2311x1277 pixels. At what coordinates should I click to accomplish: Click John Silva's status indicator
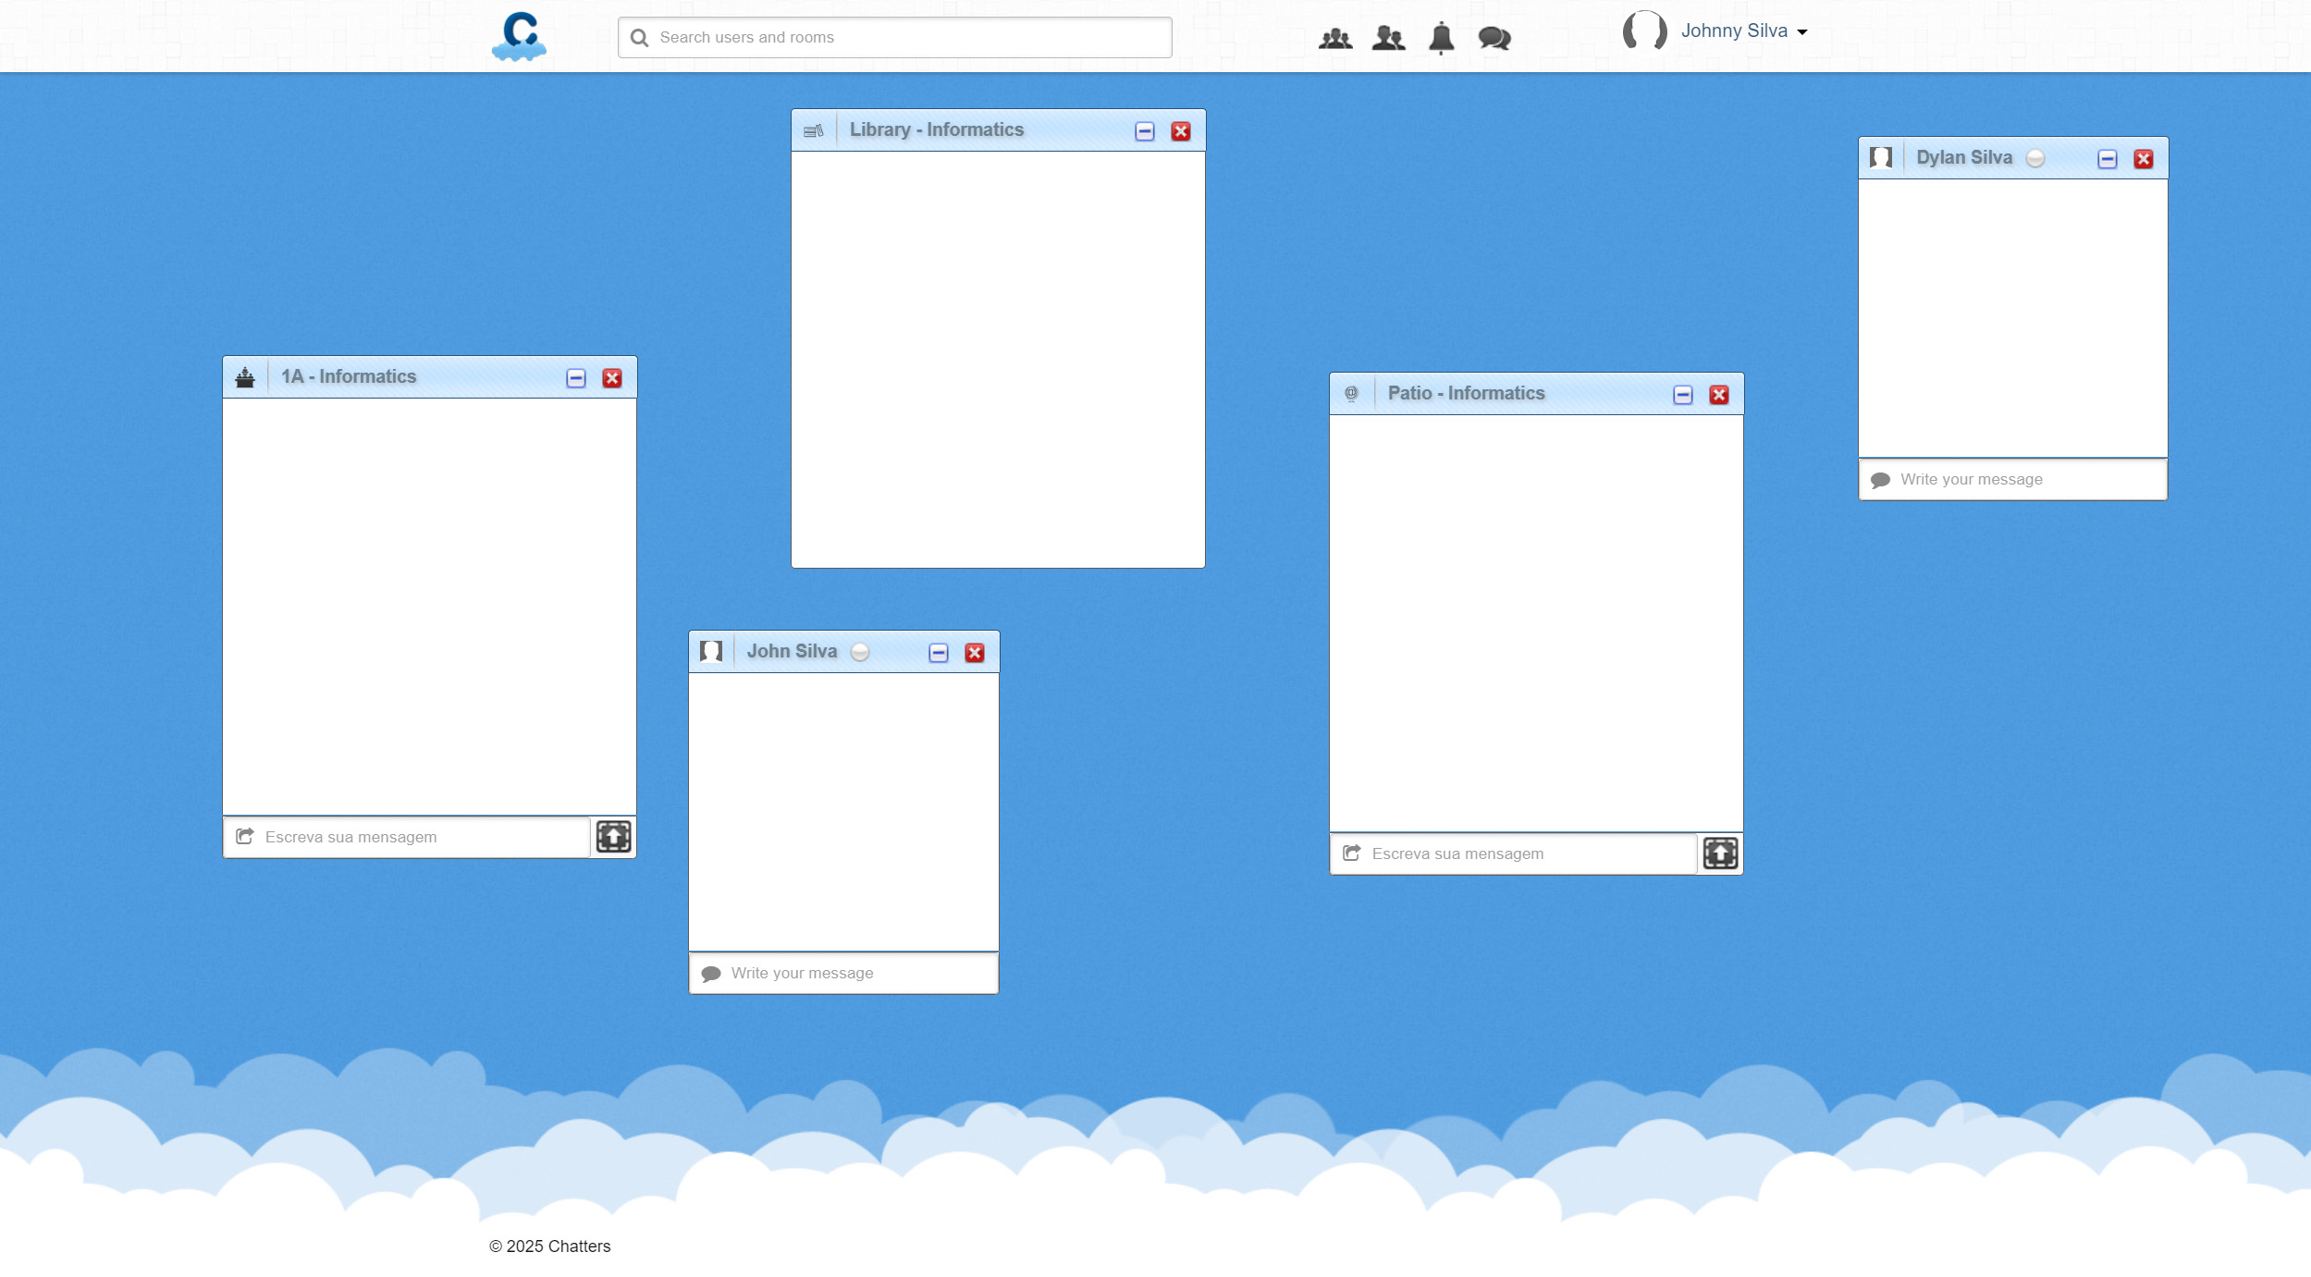(x=860, y=652)
